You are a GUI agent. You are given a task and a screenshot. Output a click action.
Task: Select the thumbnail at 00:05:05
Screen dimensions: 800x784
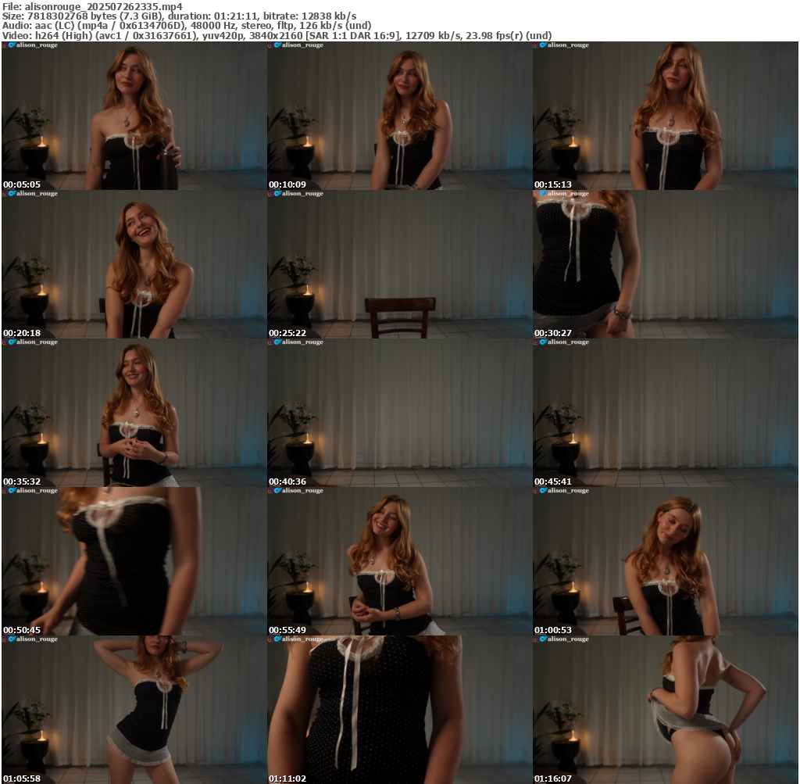tap(134, 116)
